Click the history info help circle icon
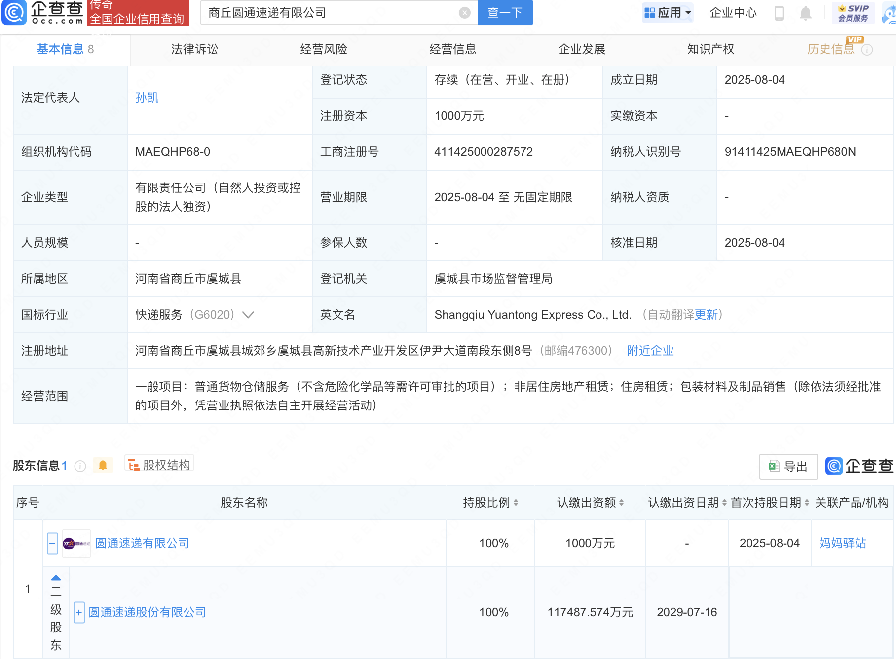The image size is (896, 659). (x=867, y=50)
